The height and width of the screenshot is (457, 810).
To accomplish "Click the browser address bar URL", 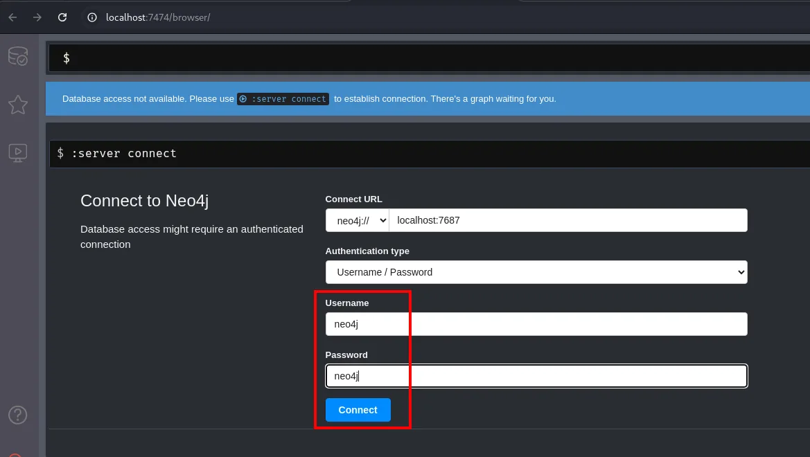I will pos(158,17).
